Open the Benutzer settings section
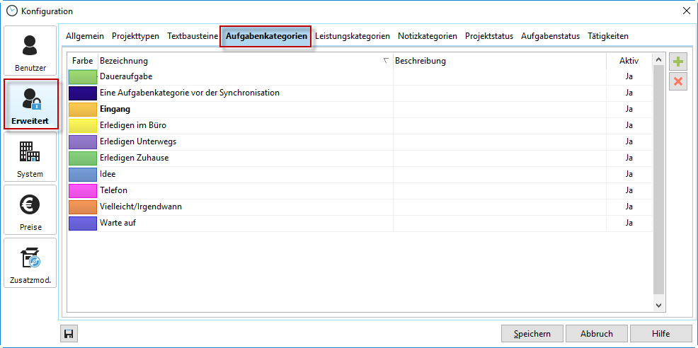This screenshot has width=698, height=348. (30, 52)
